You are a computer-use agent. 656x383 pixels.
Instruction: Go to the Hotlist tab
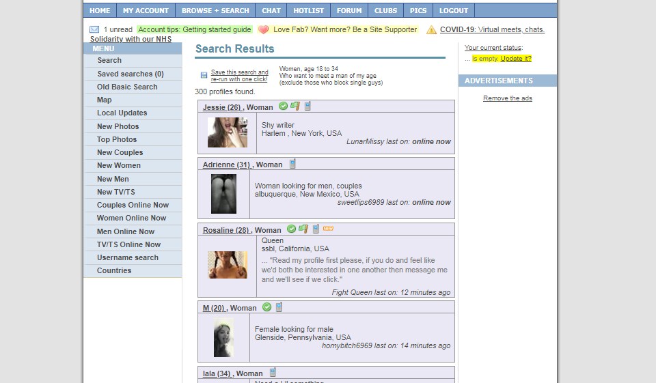click(x=308, y=11)
